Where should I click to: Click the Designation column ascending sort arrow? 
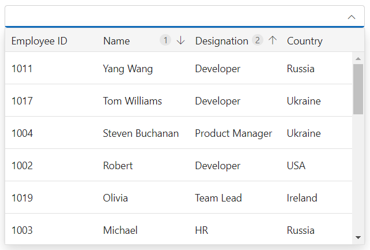[273, 40]
